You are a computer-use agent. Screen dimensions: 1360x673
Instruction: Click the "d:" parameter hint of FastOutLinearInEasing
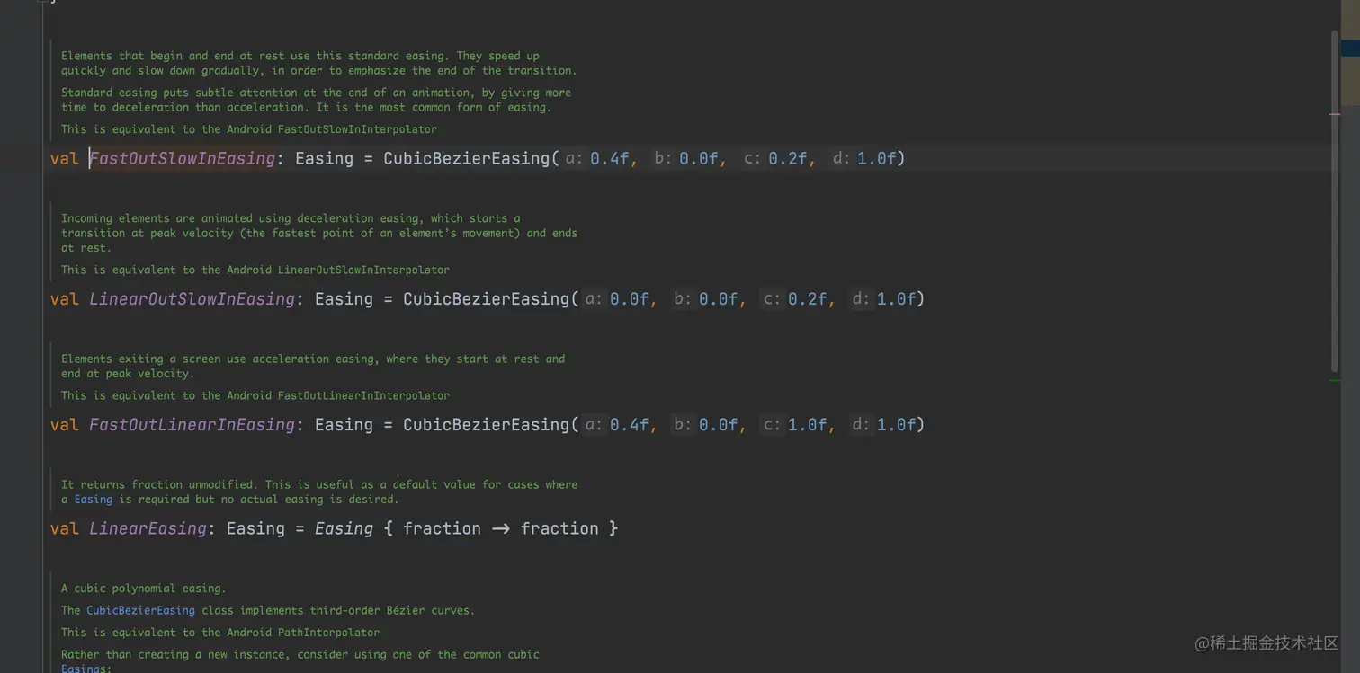tap(861, 425)
